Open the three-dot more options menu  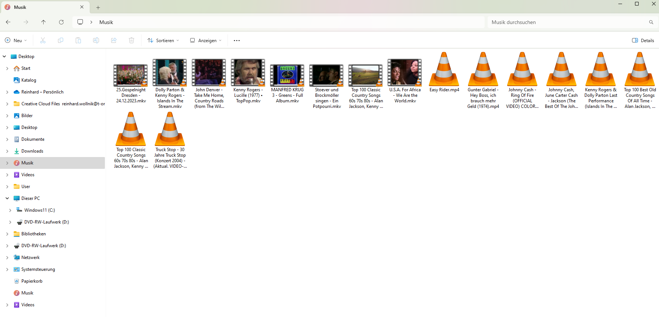(x=237, y=40)
